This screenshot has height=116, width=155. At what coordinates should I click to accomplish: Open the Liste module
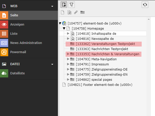[14, 34]
